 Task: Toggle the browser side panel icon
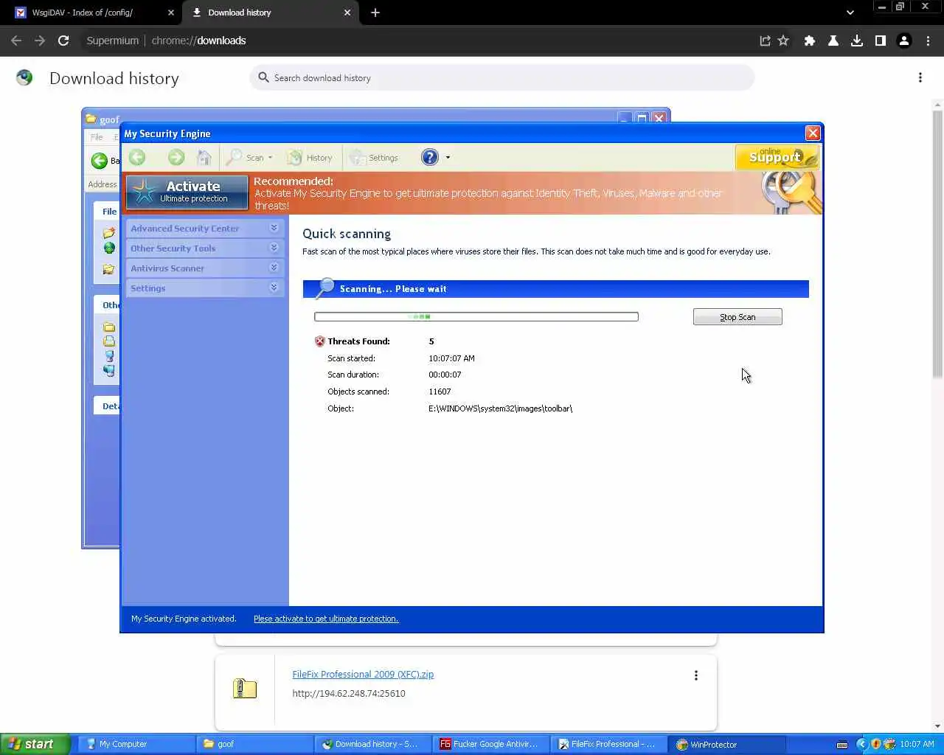(x=881, y=41)
